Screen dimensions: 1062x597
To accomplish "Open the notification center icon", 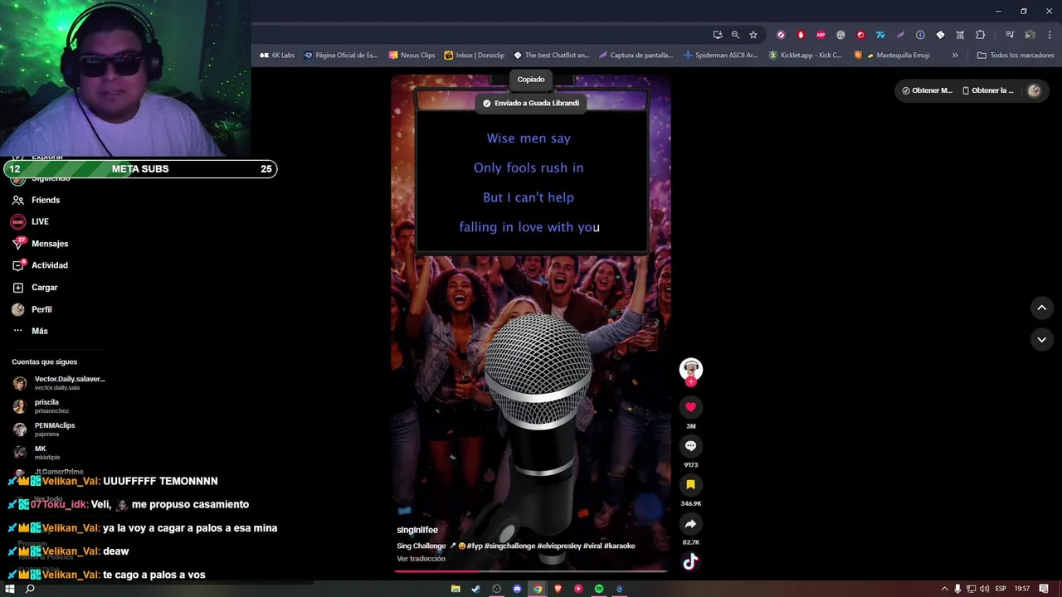I will [1044, 589].
